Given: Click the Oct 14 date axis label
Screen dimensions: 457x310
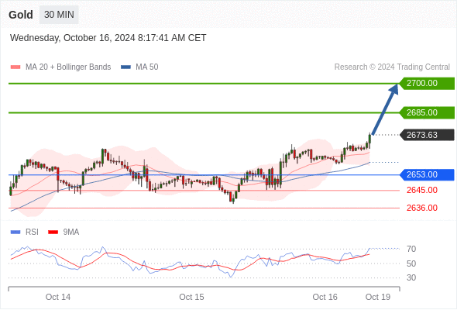Looking at the screenshot, I should [58, 297].
